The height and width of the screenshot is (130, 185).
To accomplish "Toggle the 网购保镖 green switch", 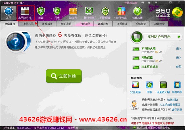I will click(136, 58).
